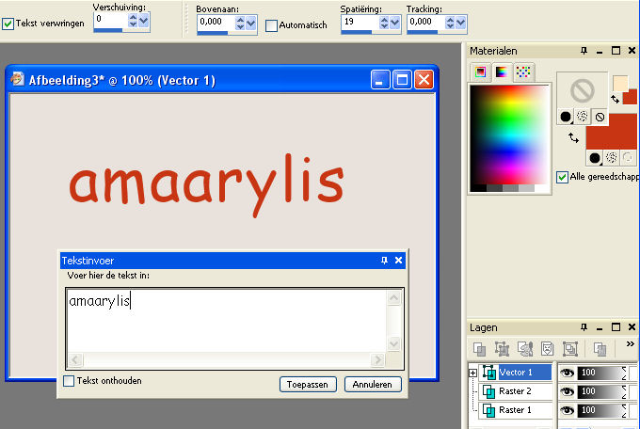Image resolution: width=640 pixels, height=429 pixels.
Task: Click New Mask Layer mask icon
Action: [548, 349]
